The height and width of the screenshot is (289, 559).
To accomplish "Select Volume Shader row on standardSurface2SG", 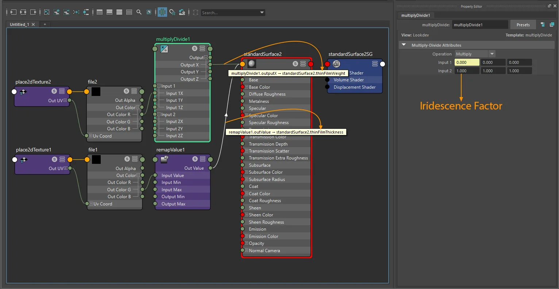I will [x=355, y=80].
